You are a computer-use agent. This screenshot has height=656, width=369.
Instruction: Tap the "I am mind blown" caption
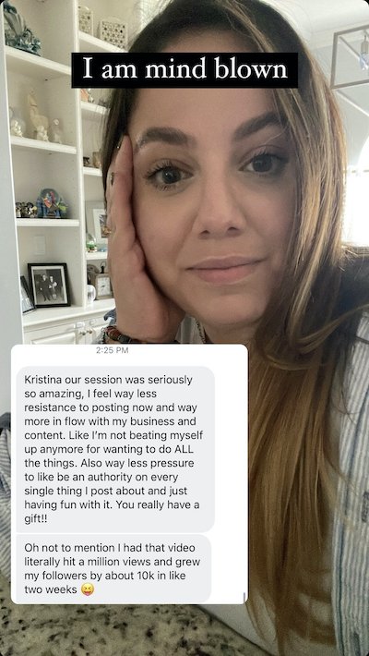tap(184, 70)
